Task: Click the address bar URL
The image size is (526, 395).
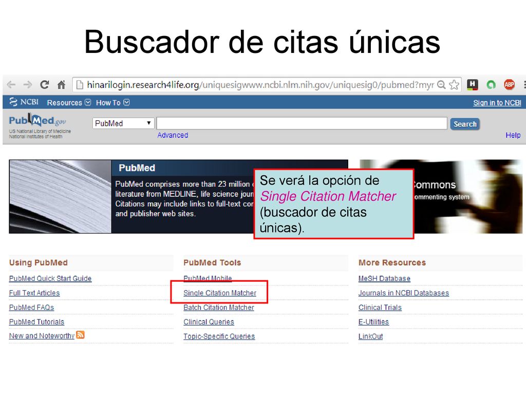Action: [260, 85]
